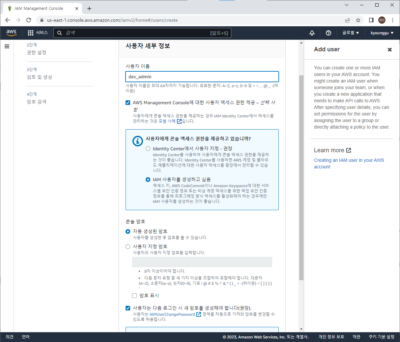Open Creating an IAM user link
The height and width of the screenshot is (342, 400).
tap(349, 163)
